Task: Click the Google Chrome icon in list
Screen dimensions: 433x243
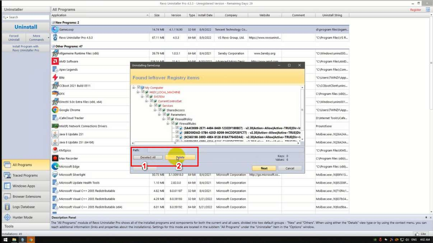Action: click(55, 110)
